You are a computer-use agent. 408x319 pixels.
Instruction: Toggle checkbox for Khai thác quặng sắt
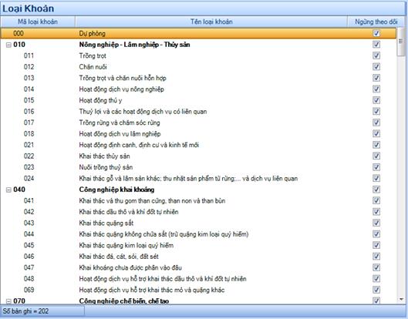(x=376, y=223)
